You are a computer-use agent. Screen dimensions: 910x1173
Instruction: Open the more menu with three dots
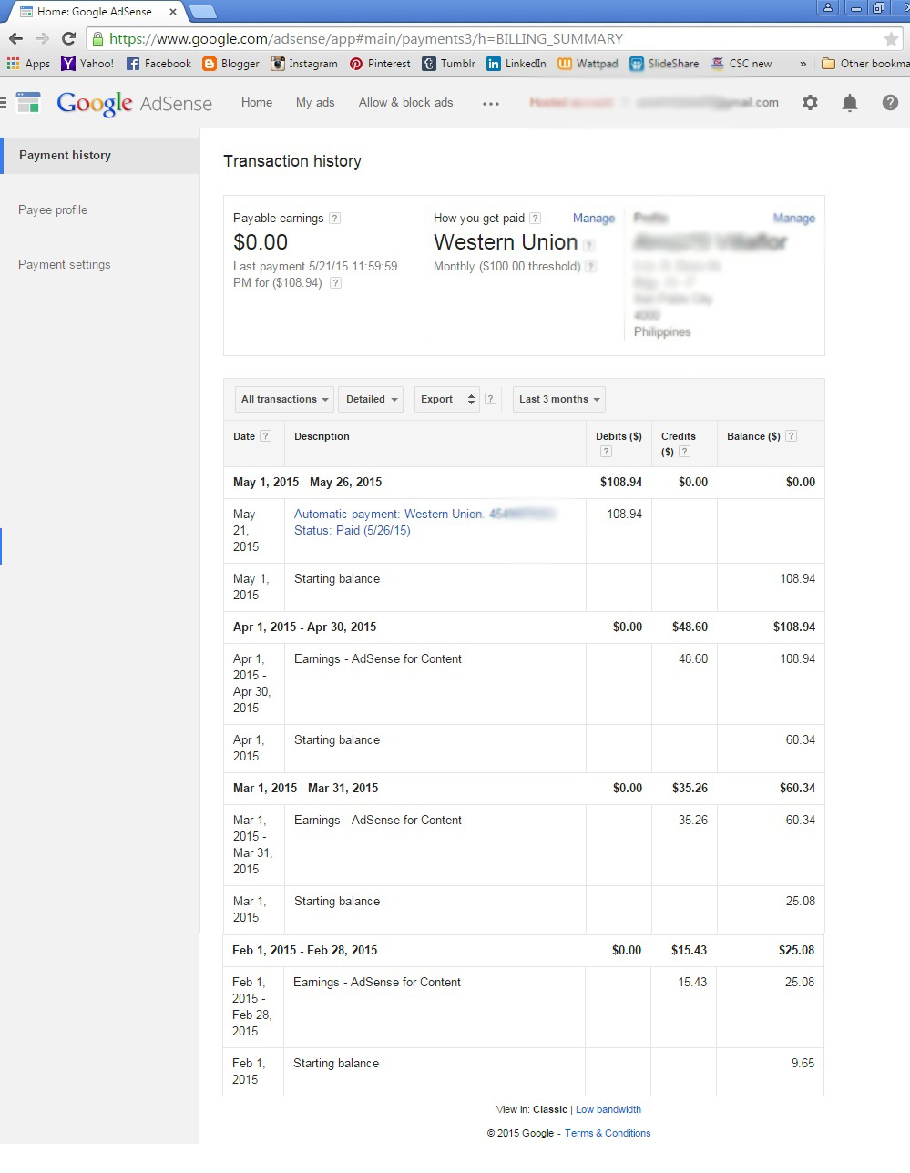tap(491, 103)
